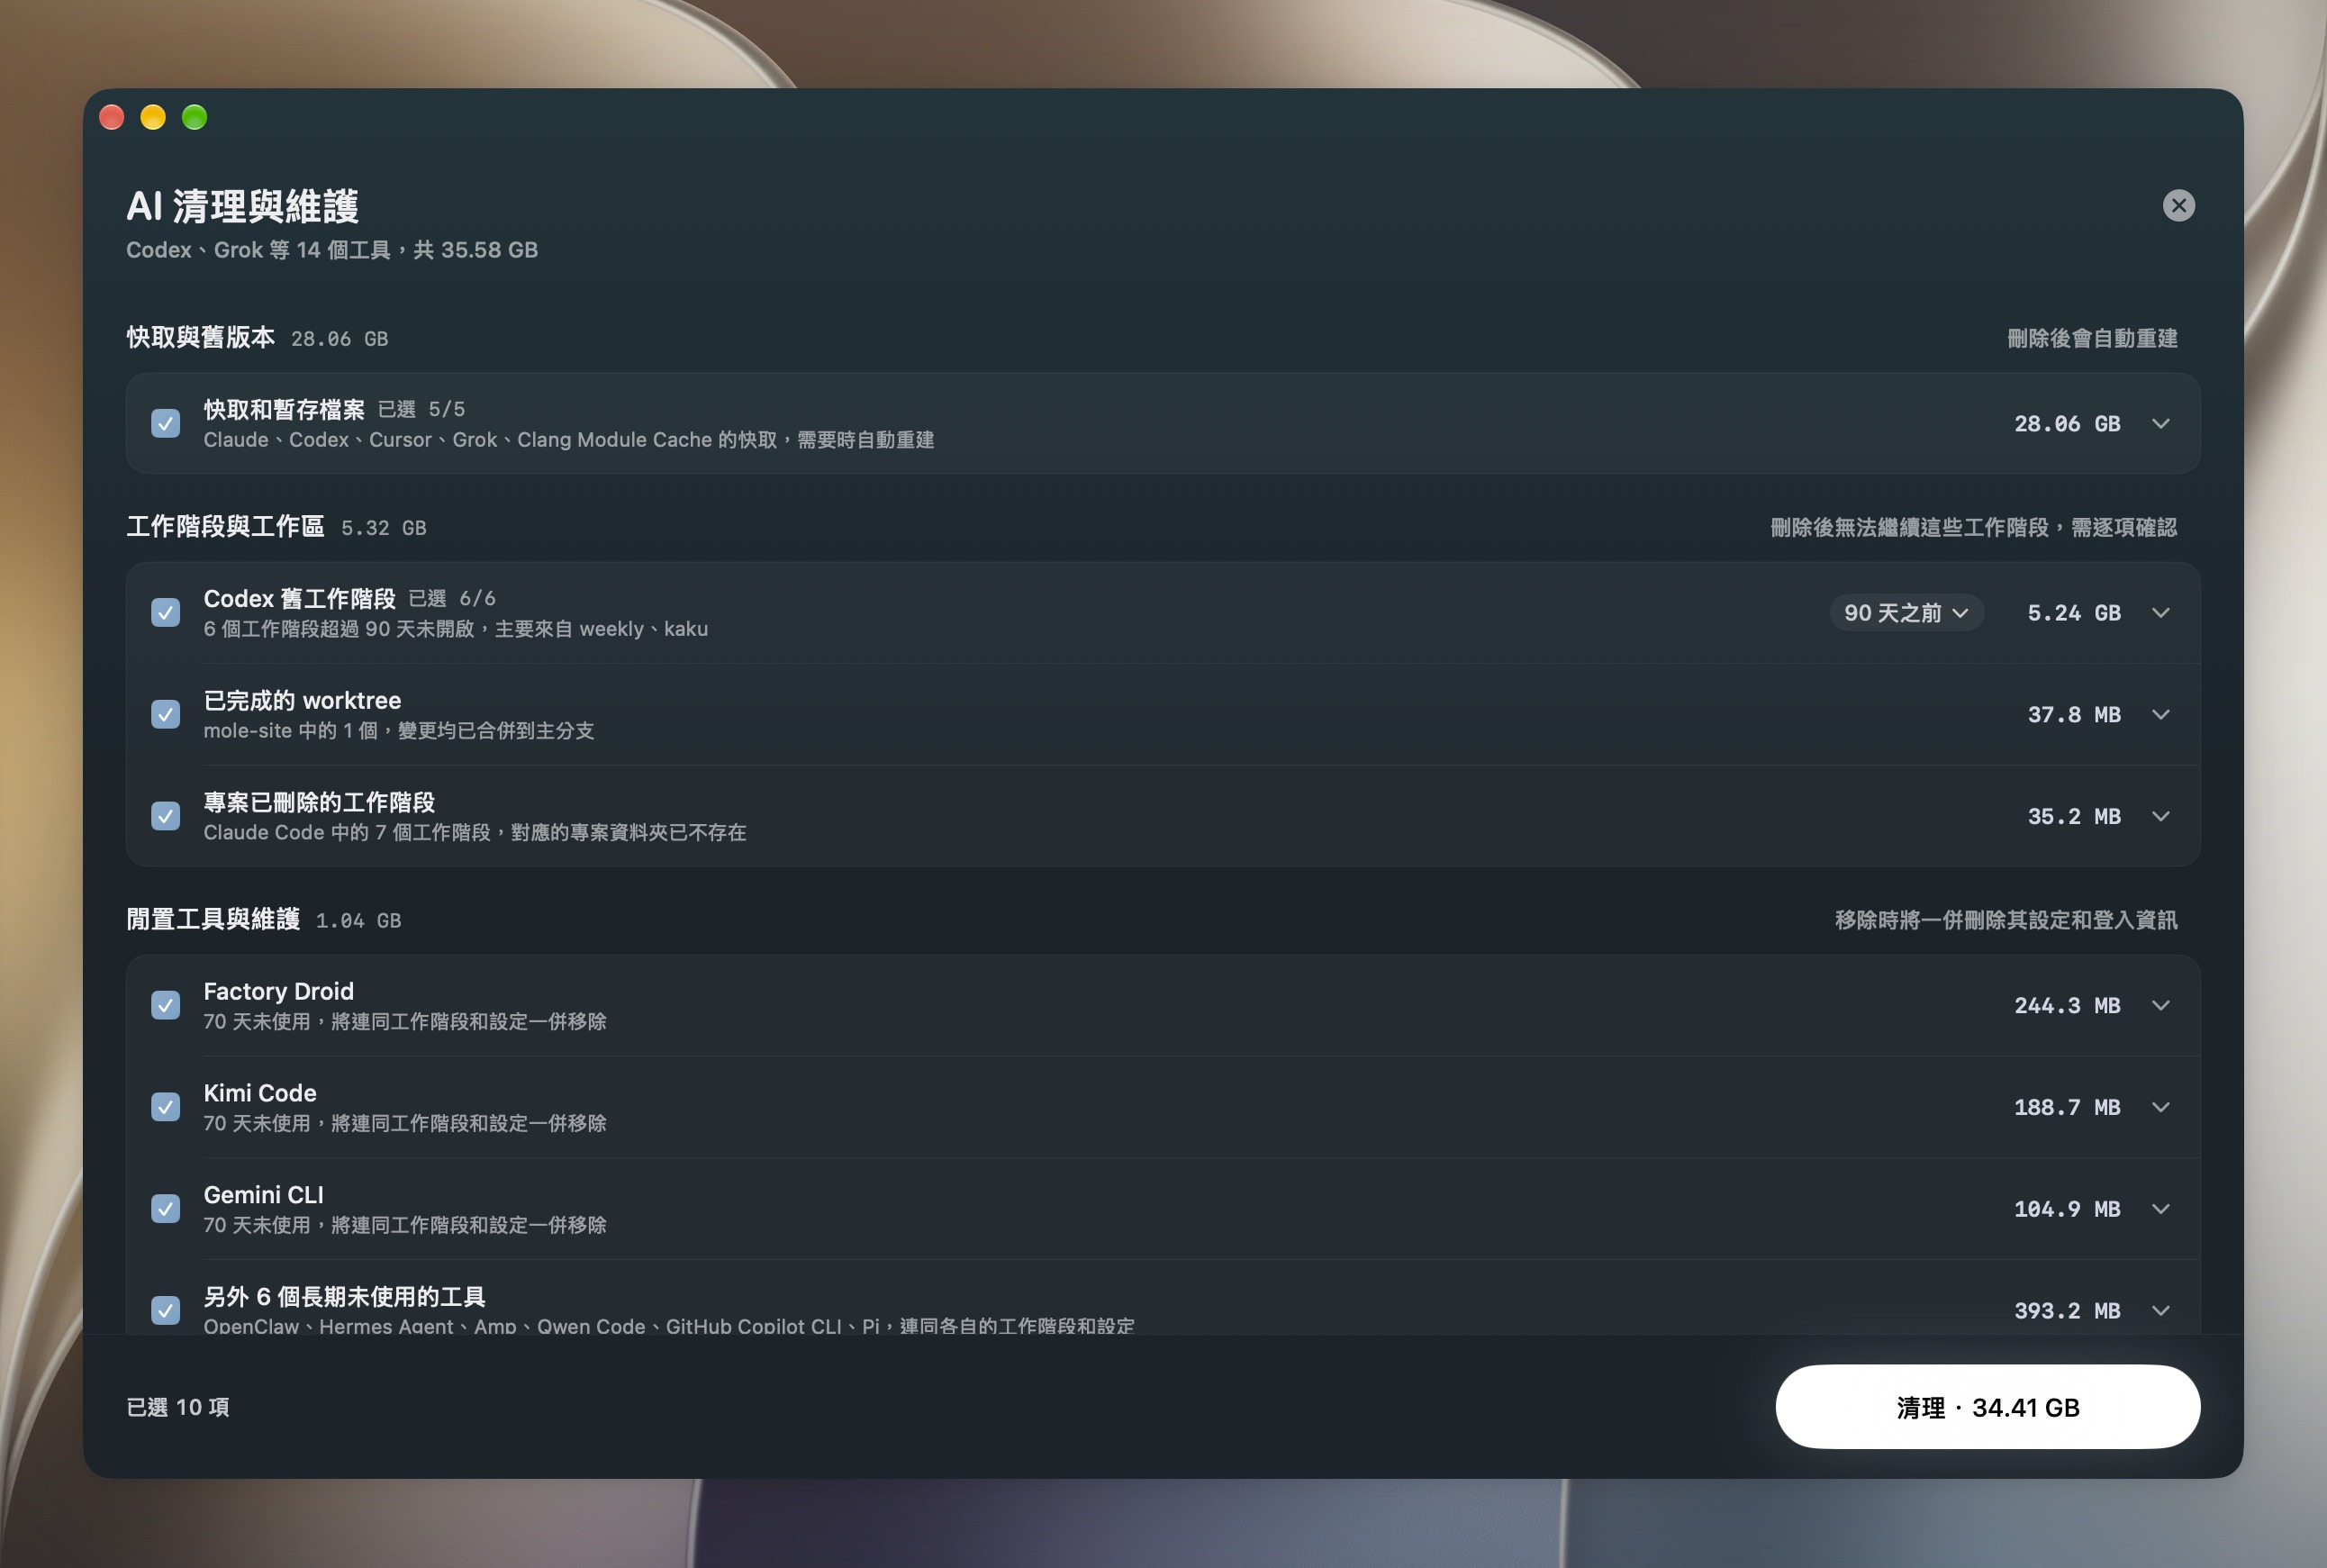The height and width of the screenshot is (1568, 2327).
Task: Click the Codex 舊工作階段 row title
Action: click(299, 598)
